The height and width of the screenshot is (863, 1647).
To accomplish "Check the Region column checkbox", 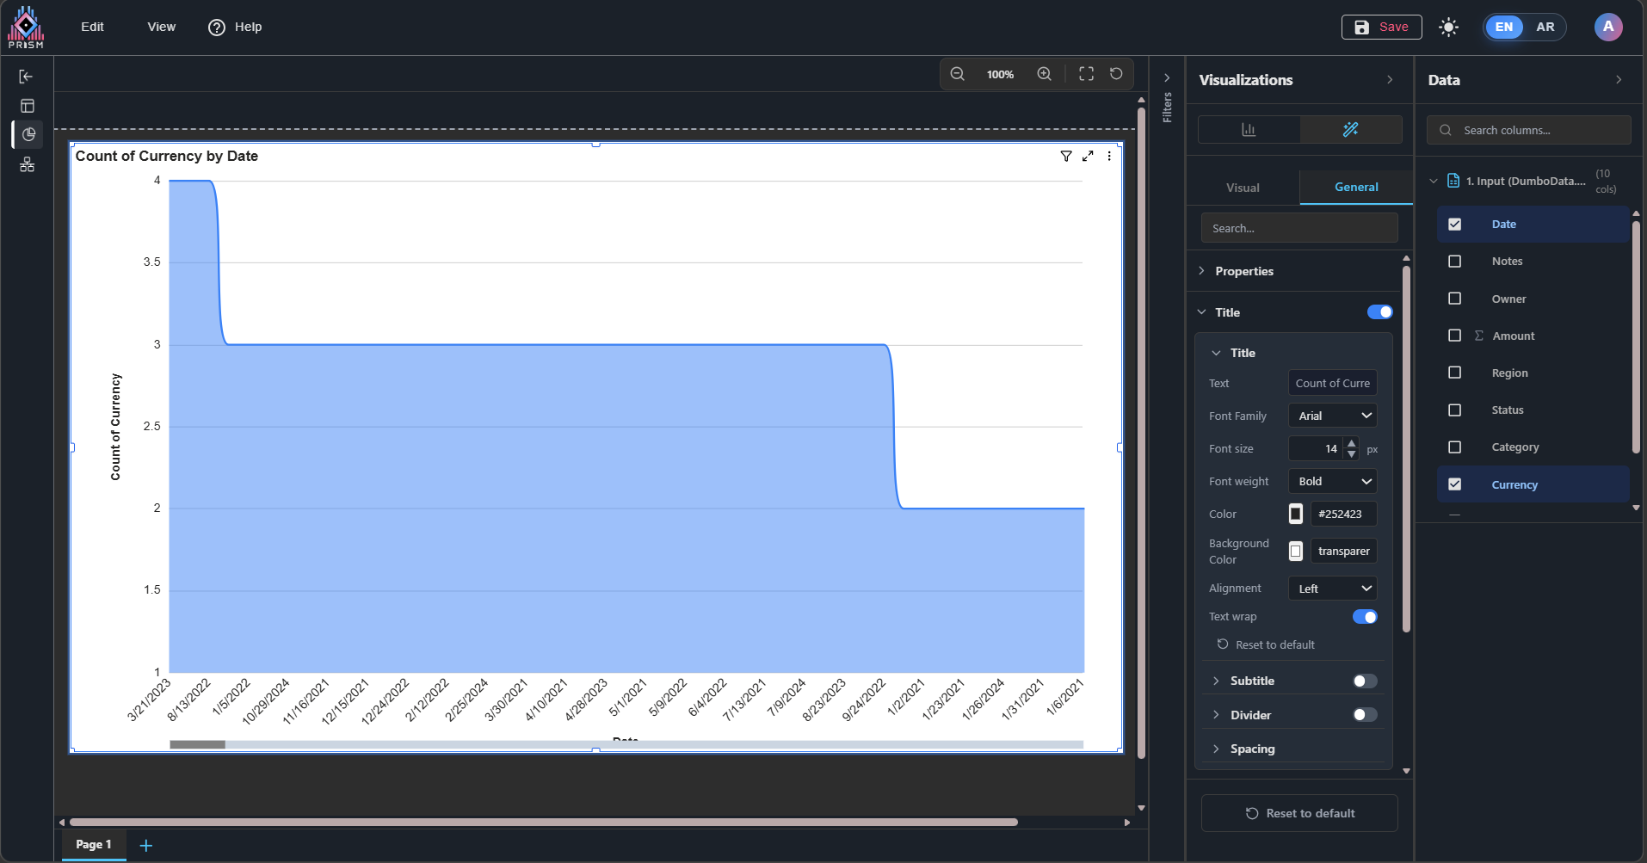I will (x=1454, y=373).
